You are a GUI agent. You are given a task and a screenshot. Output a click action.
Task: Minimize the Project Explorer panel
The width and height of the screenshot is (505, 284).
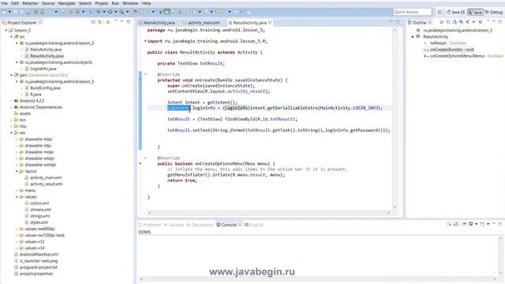point(122,21)
